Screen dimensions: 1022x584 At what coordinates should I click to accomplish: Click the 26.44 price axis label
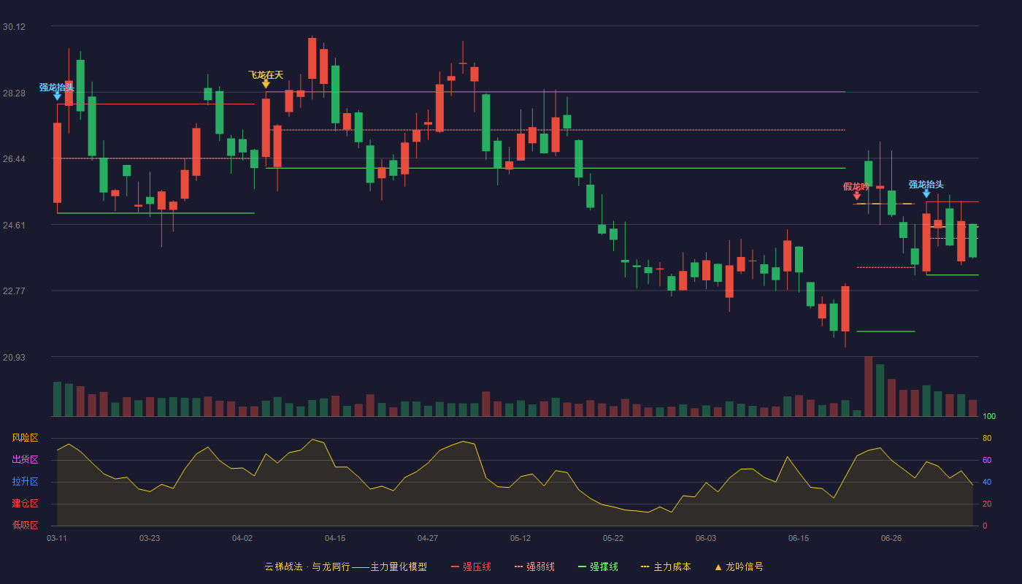click(14, 159)
